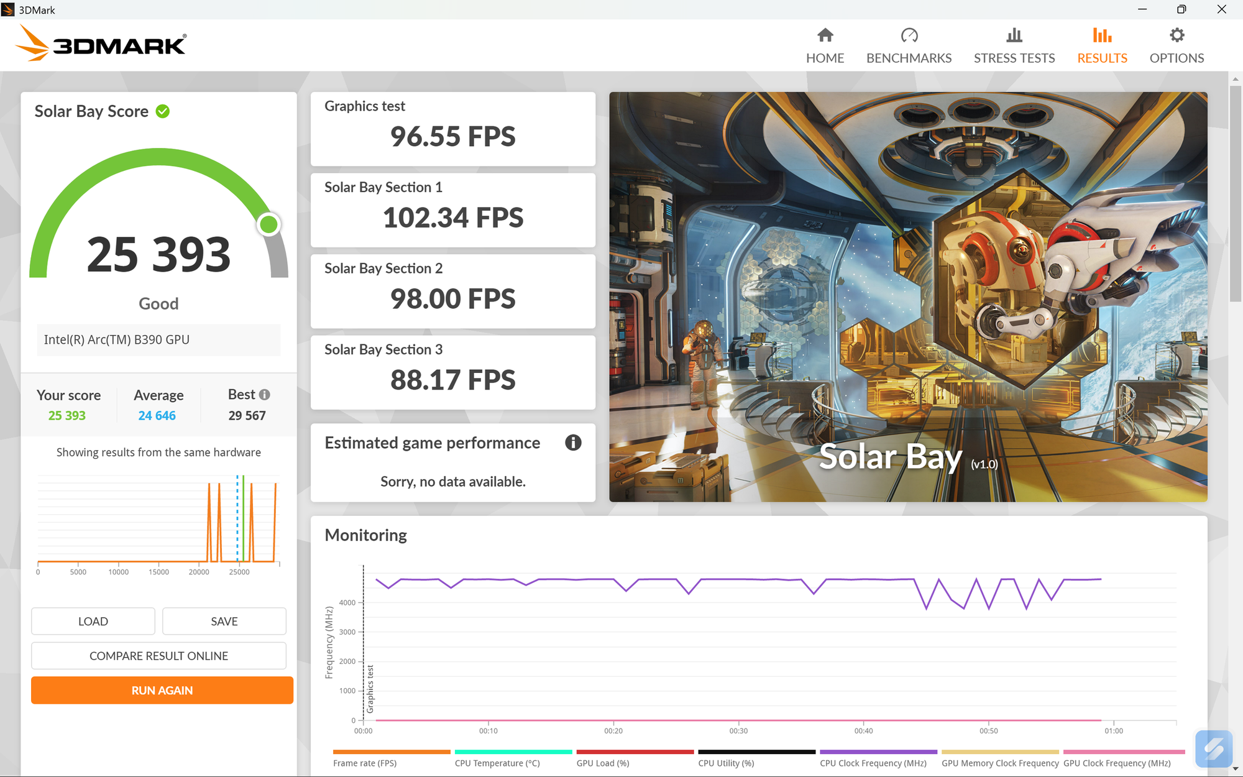Image resolution: width=1243 pixels, height=777 pixels.
Task: Toggle Frame rate (FPS) in monitoring legend
Action: pos(365,763)
